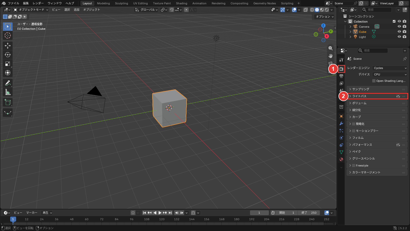Select the Rotate tool
Image resolution: width=410 pixels, height=231 pixels.
(8, 55)
